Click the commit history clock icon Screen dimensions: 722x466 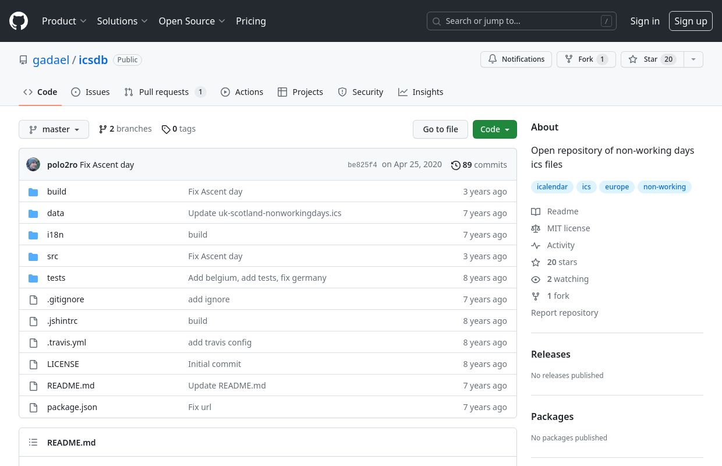[455, 165]
